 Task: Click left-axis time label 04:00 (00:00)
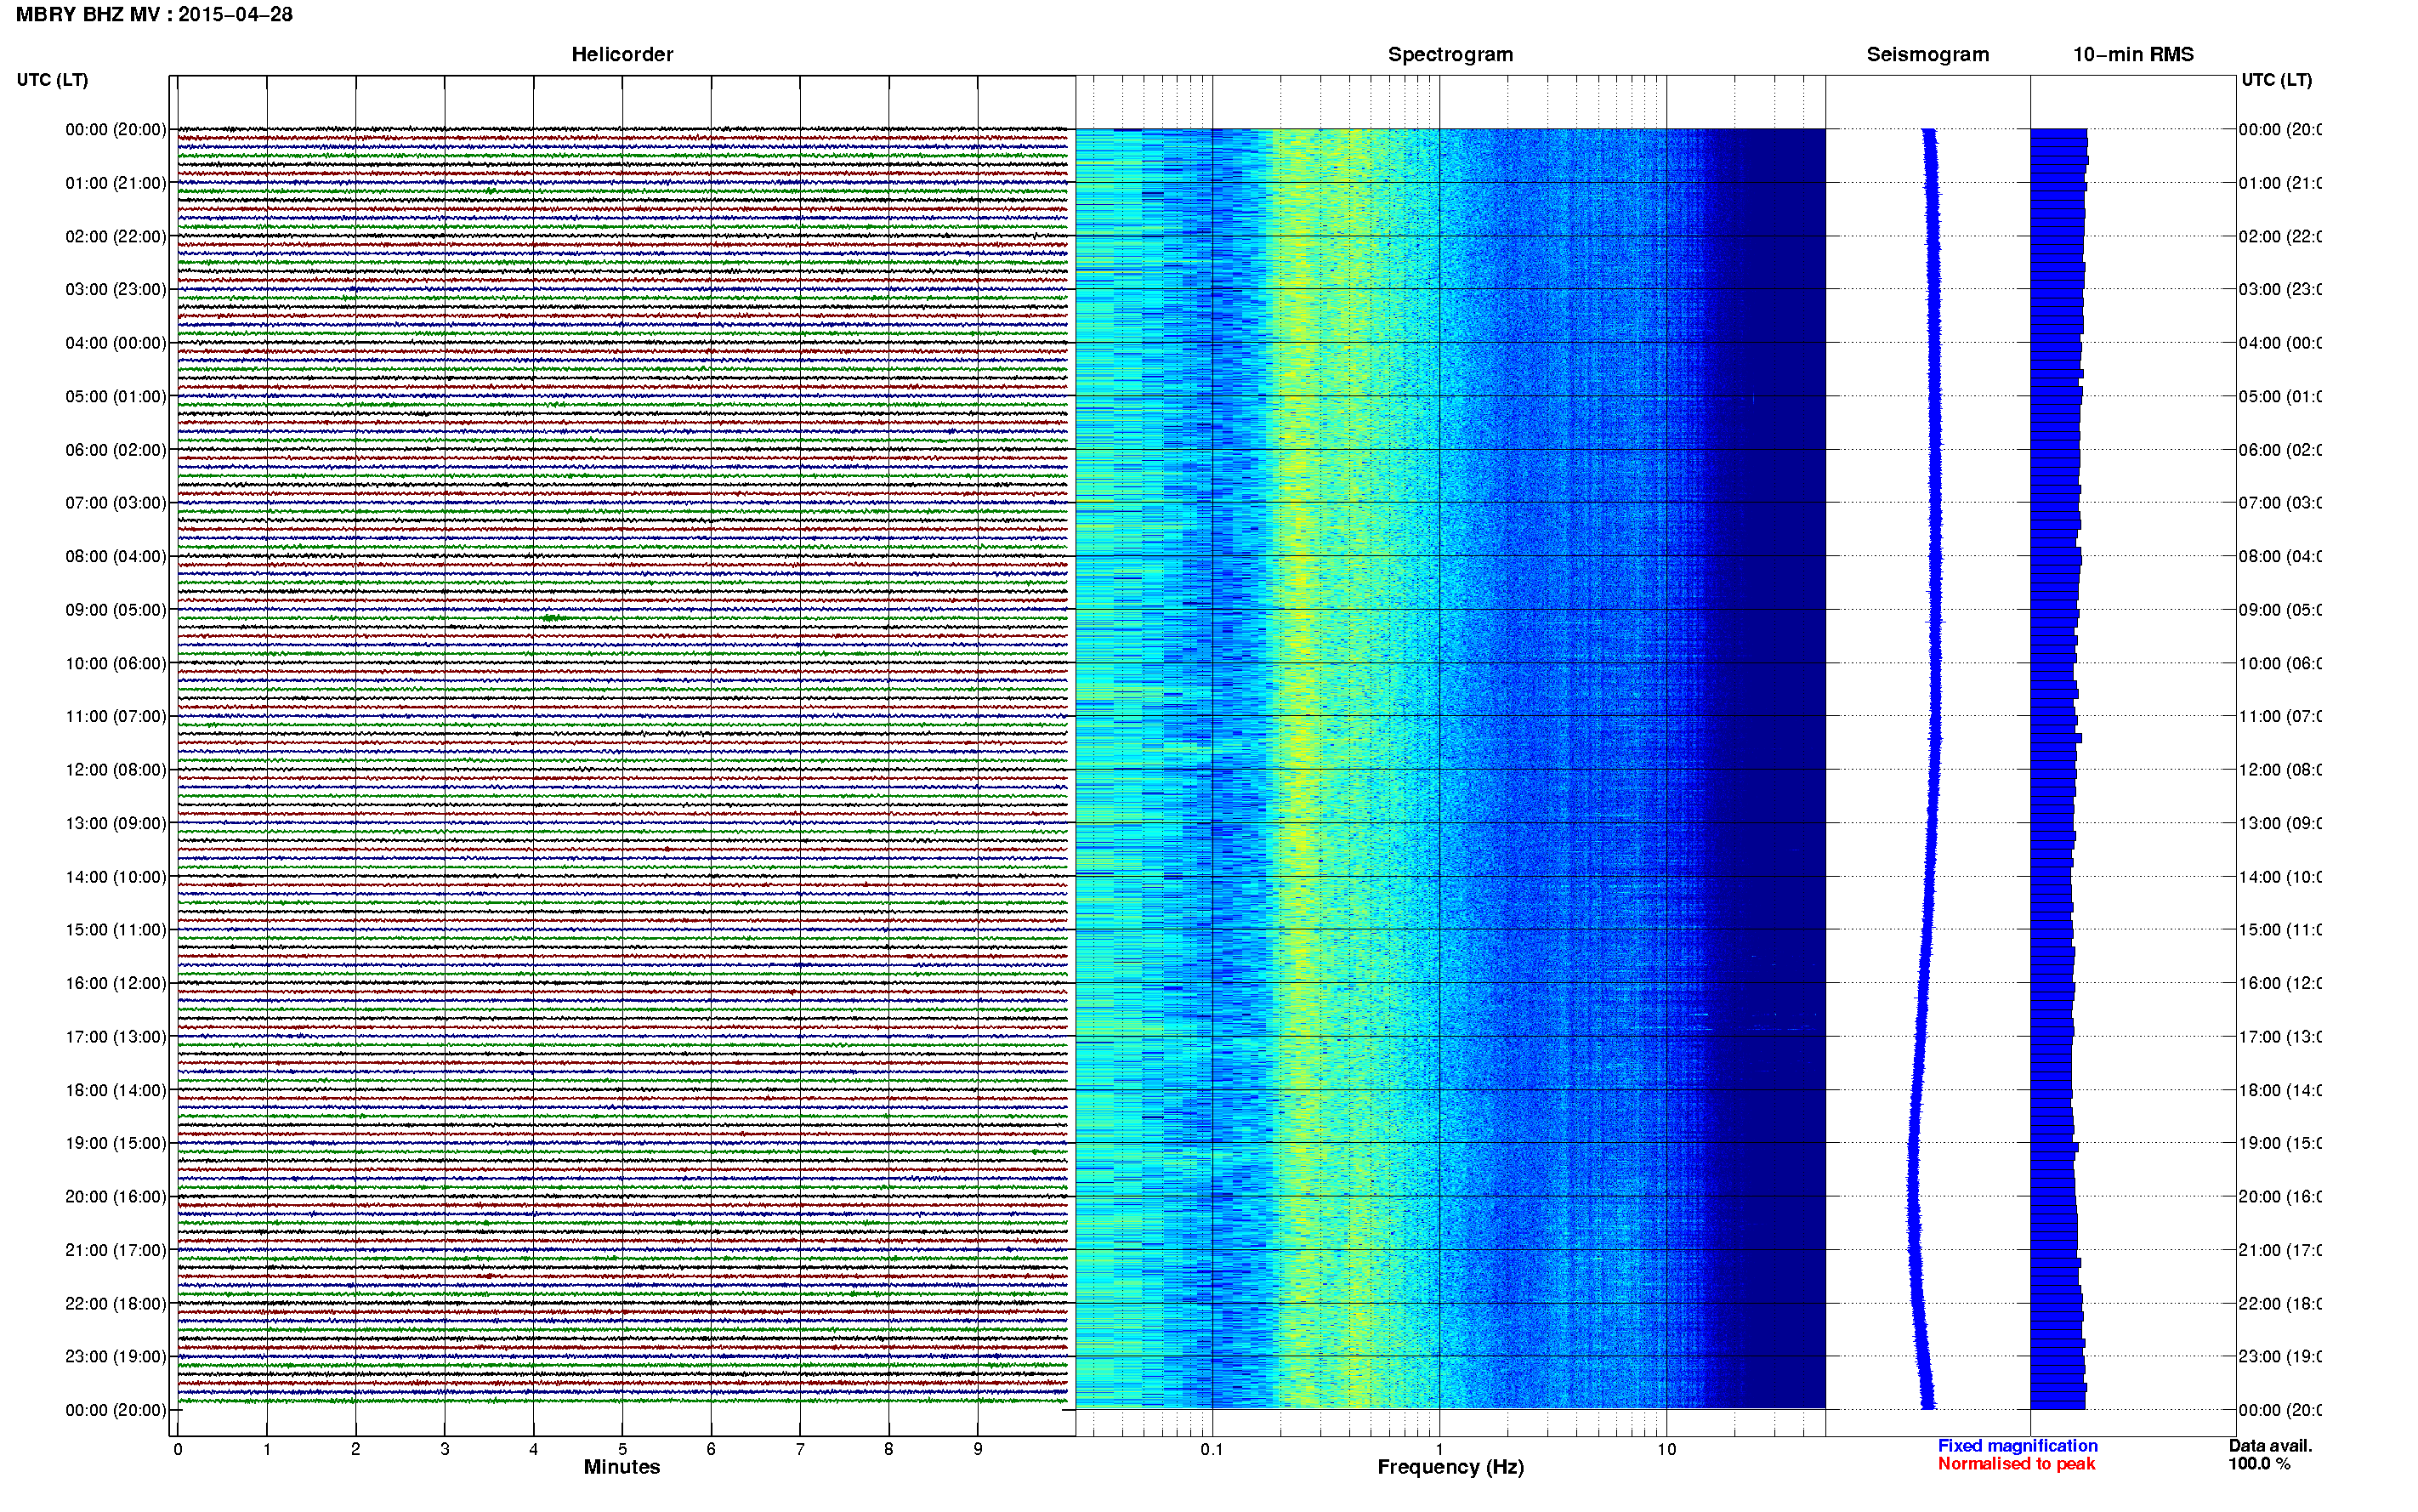pyautogui.click(x=116, y=343)
